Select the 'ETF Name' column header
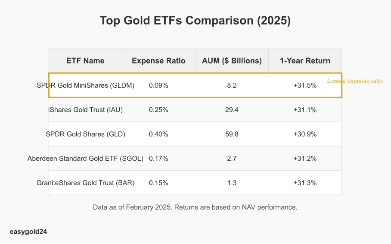The height and width of the screenshot is (244, 391). pos(85,61)
